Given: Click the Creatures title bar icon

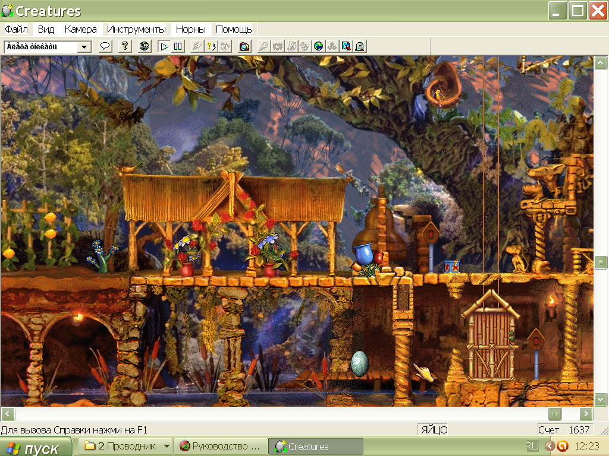Looking at the screenshot, I should 7,11.
